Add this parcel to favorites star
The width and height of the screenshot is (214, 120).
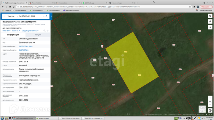coord(47,30)
